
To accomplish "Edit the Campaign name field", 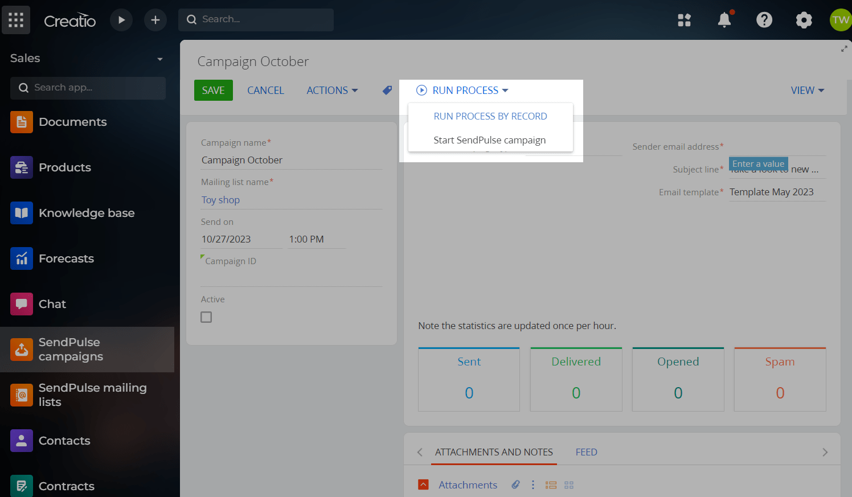I will click(291, 161).
